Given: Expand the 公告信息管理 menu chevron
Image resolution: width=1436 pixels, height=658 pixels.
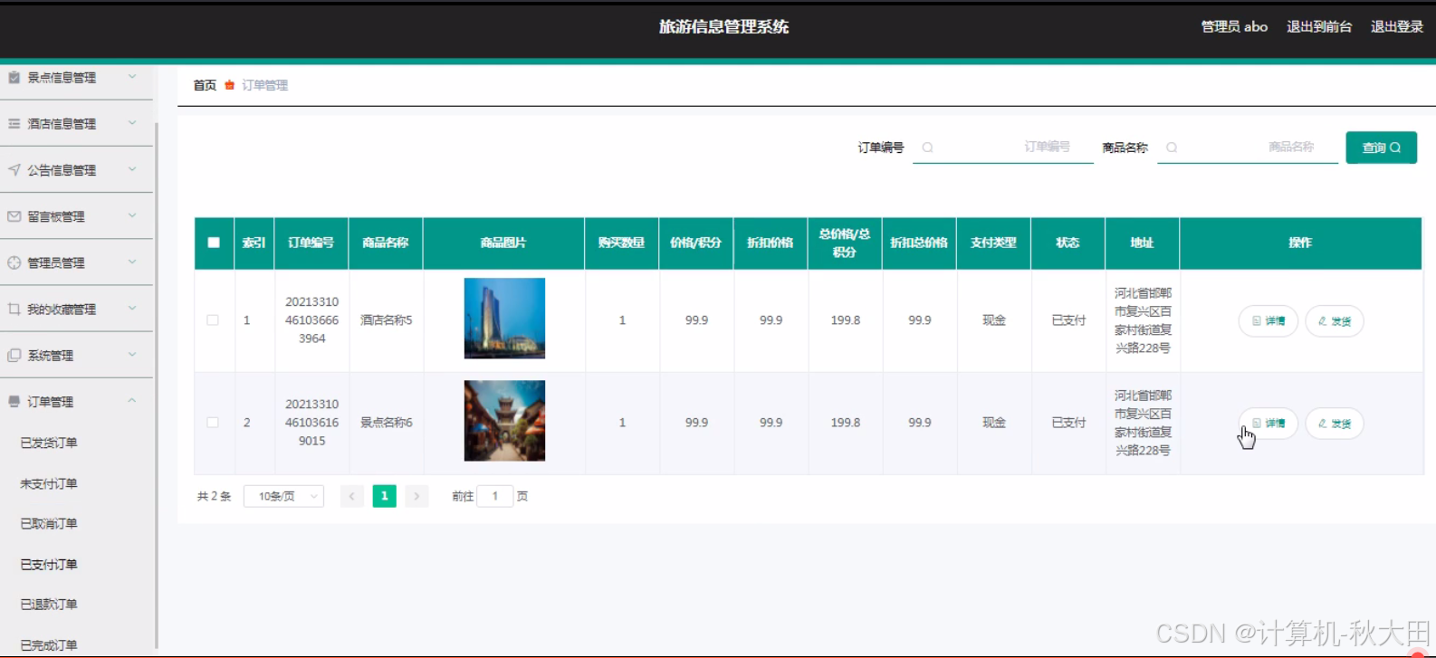Looking at the screenshot, I should pyautogui.click(x=132, y=169).
